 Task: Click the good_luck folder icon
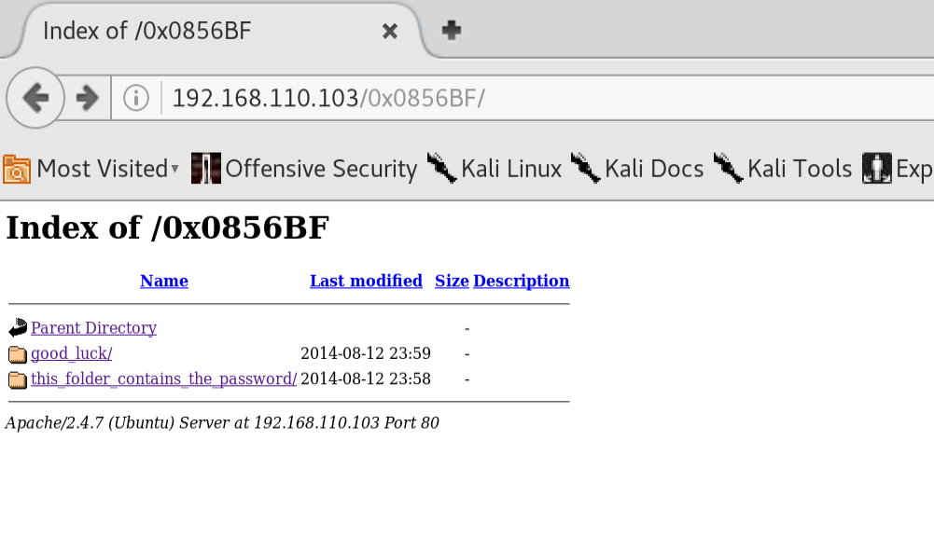[18, 354]
